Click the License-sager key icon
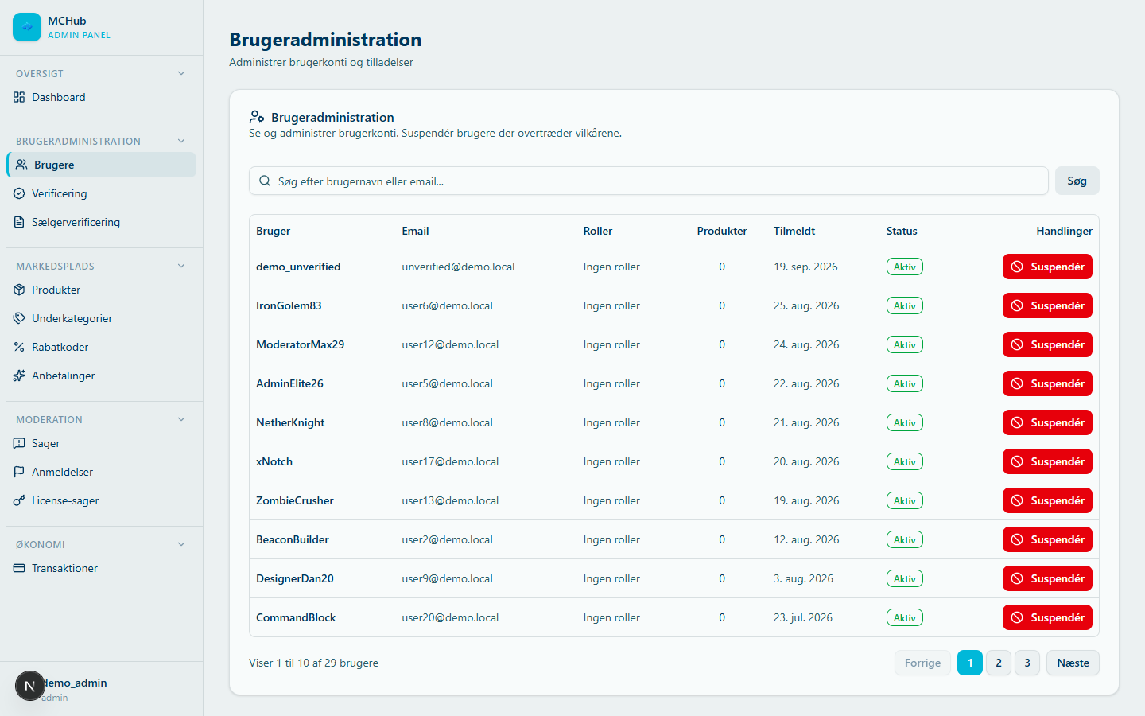 pyautogui.click(x=19, y=500)
